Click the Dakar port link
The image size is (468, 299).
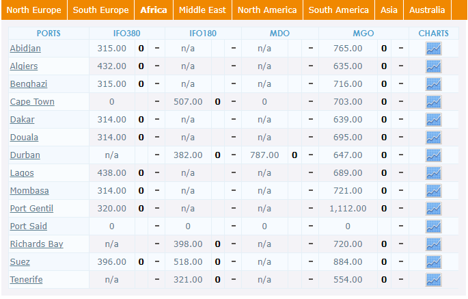point(22,120)
